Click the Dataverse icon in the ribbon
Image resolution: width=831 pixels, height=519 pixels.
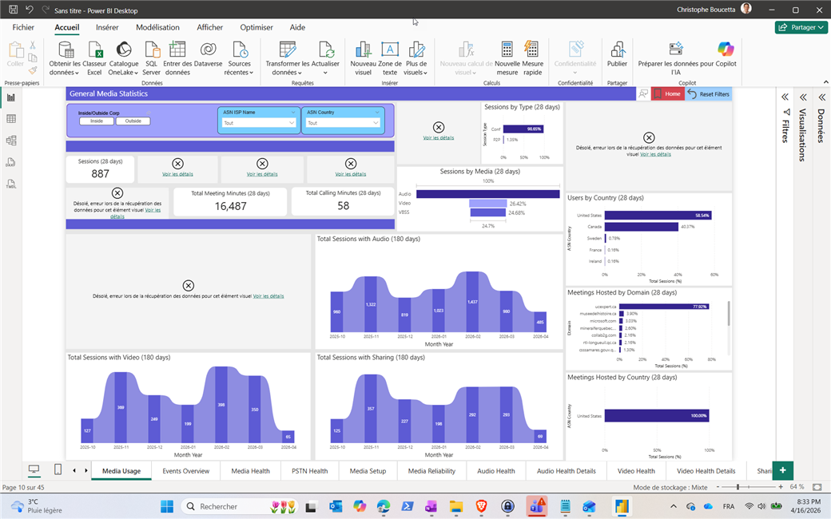click(x=208, y=50)
